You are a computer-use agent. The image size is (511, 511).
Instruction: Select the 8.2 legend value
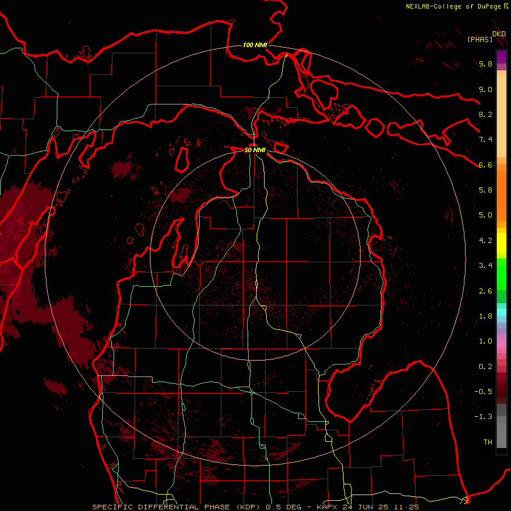pos(485,114)
